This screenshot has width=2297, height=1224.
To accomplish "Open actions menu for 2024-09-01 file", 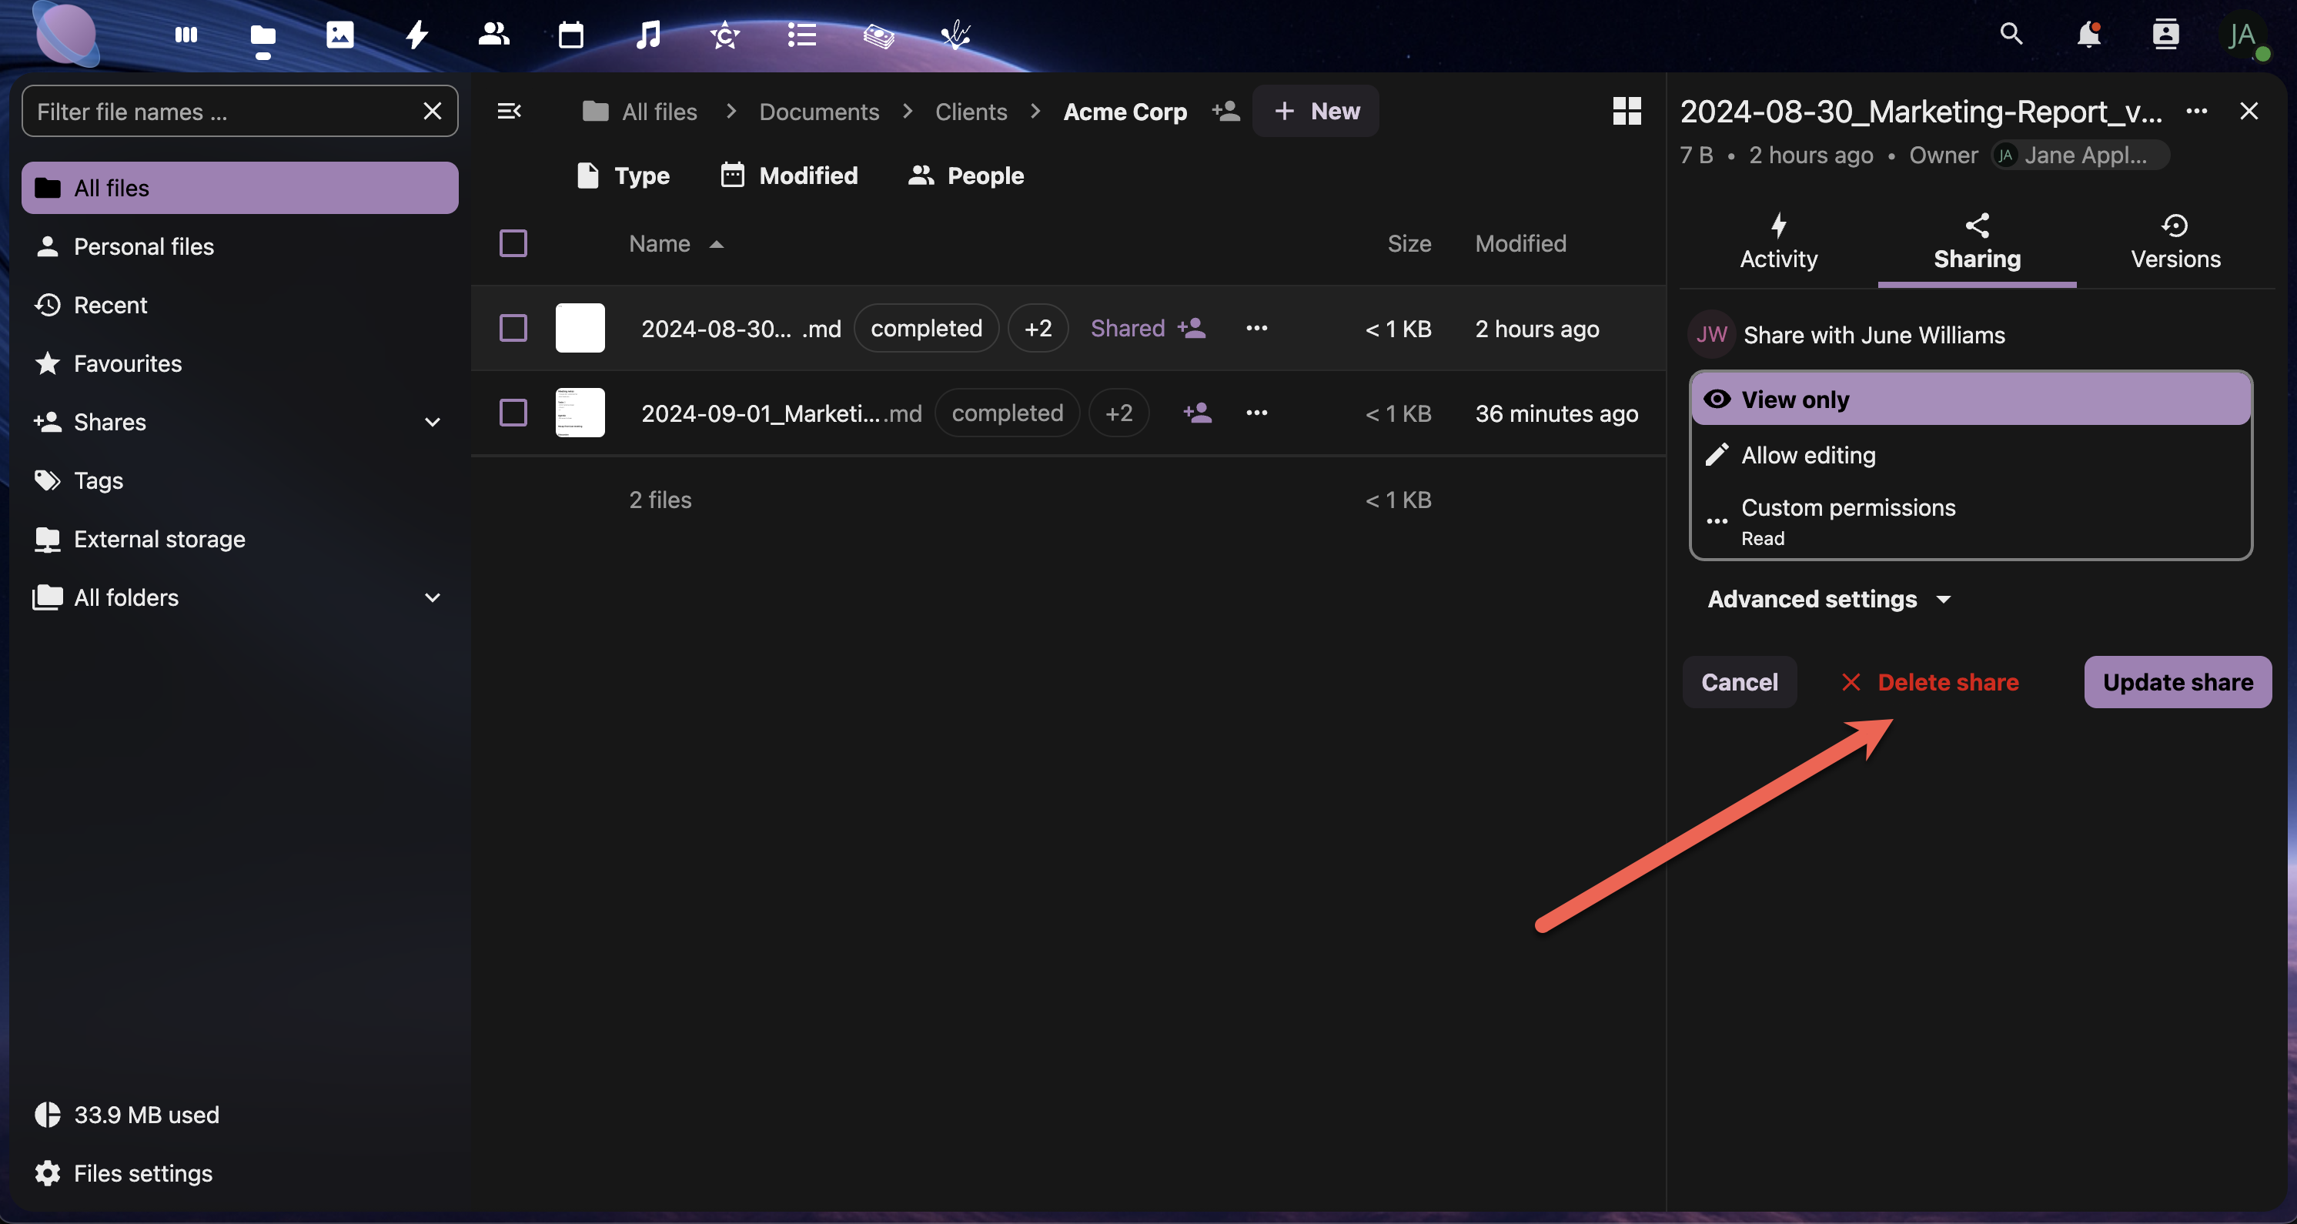I will 1256,413.
